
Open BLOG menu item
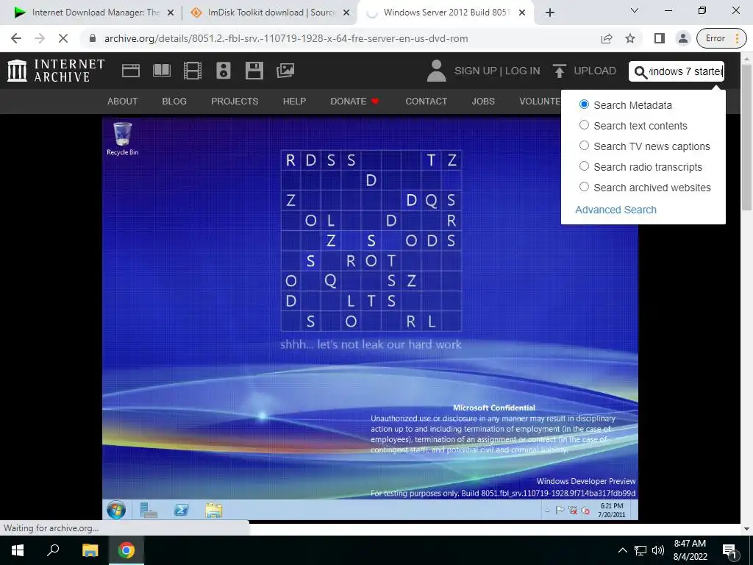[x=174, y=102]
